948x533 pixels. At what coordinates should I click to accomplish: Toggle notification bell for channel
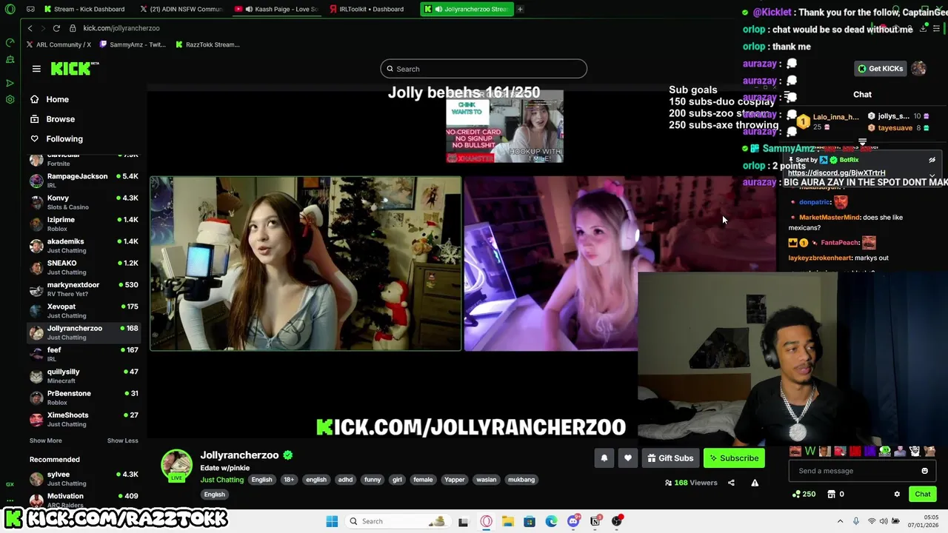coord(604,458)
